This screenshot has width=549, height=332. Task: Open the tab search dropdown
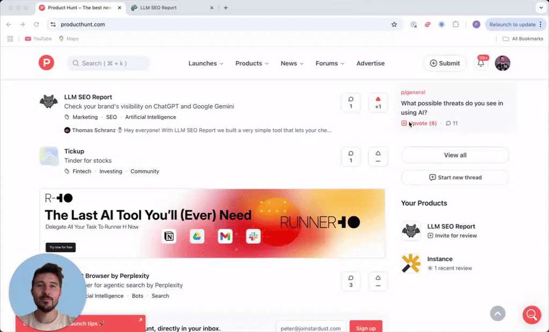pos(541,7)
